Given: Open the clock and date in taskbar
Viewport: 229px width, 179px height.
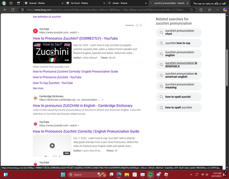Looking at the screenshot, I should 217,174.
